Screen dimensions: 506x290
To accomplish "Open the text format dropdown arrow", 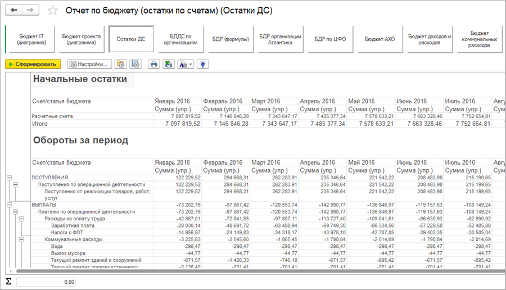I will point(190,64).
